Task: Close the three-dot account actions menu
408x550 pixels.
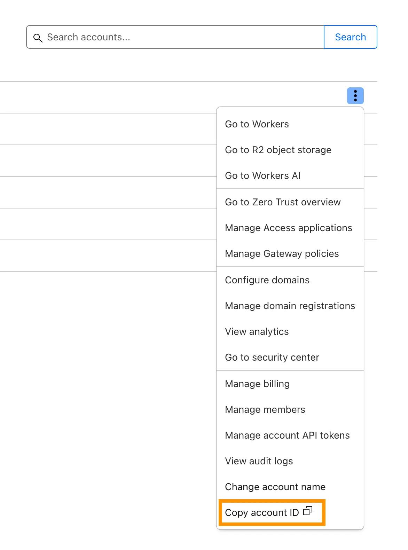Action: (x=355, y=96)
